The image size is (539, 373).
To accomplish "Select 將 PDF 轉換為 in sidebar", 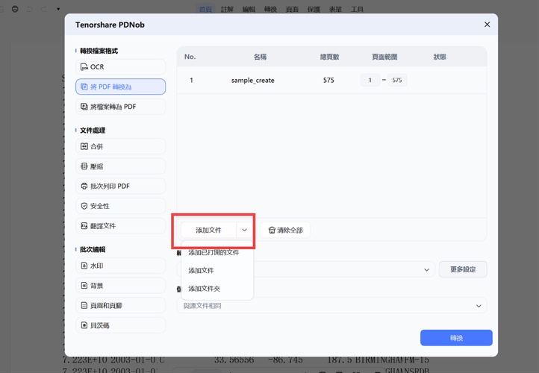I will [x=120, y=87].
